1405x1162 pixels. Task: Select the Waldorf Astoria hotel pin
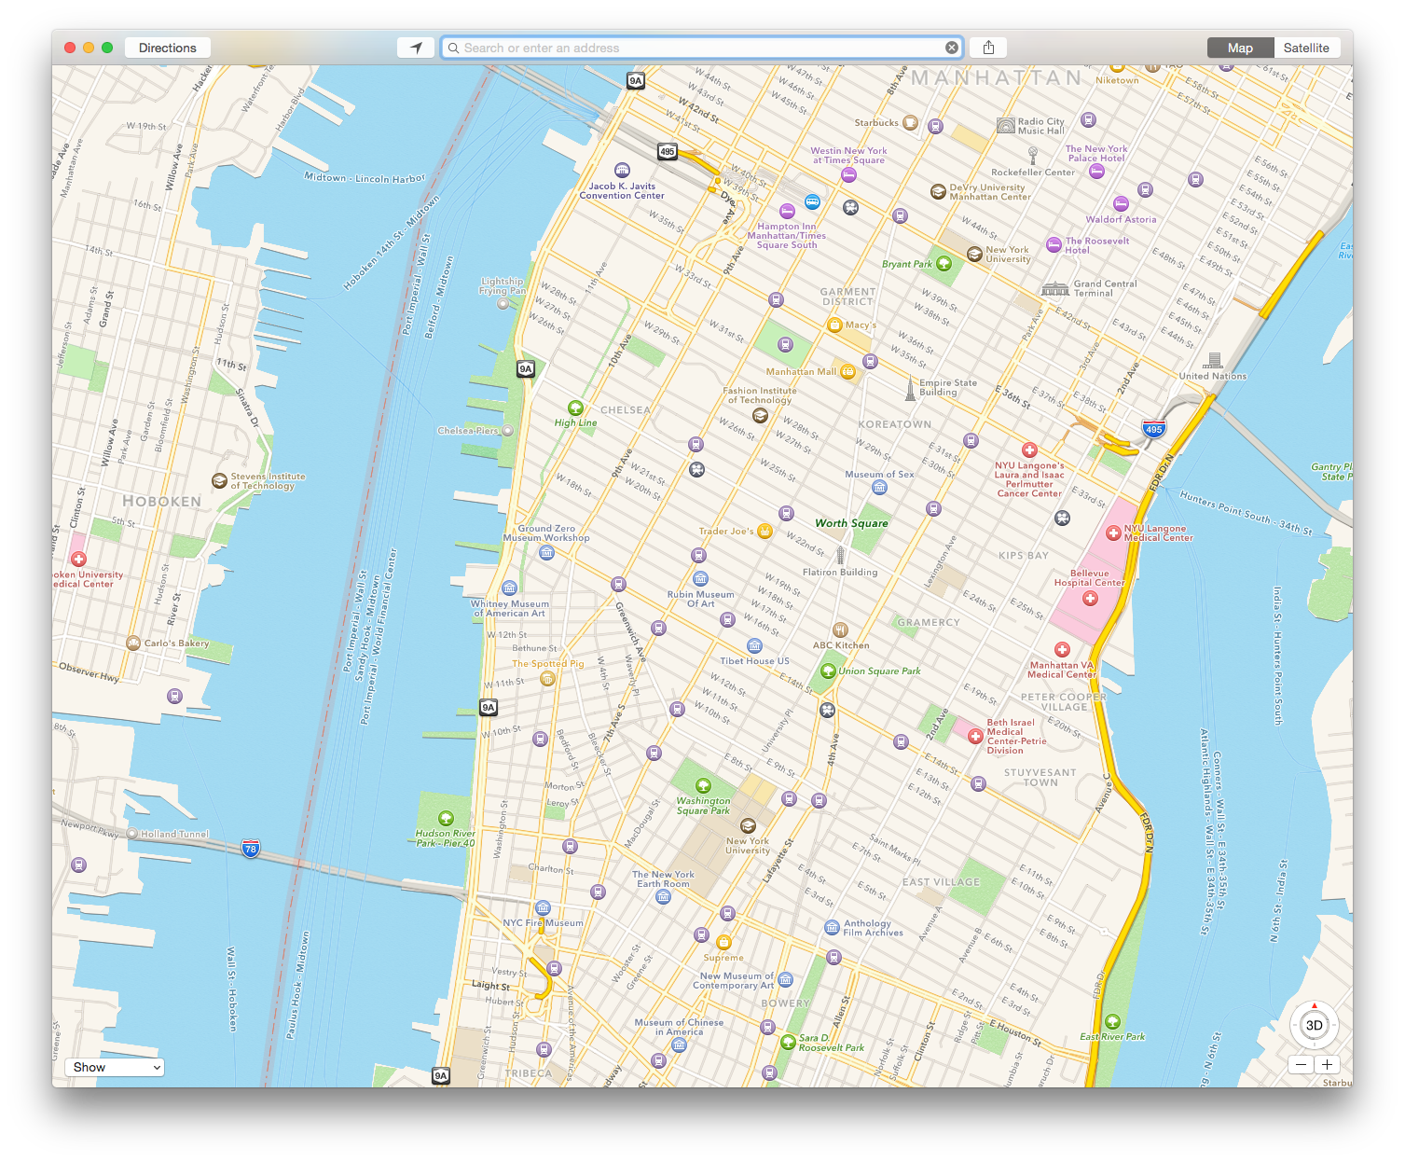tap(1121, 204)
